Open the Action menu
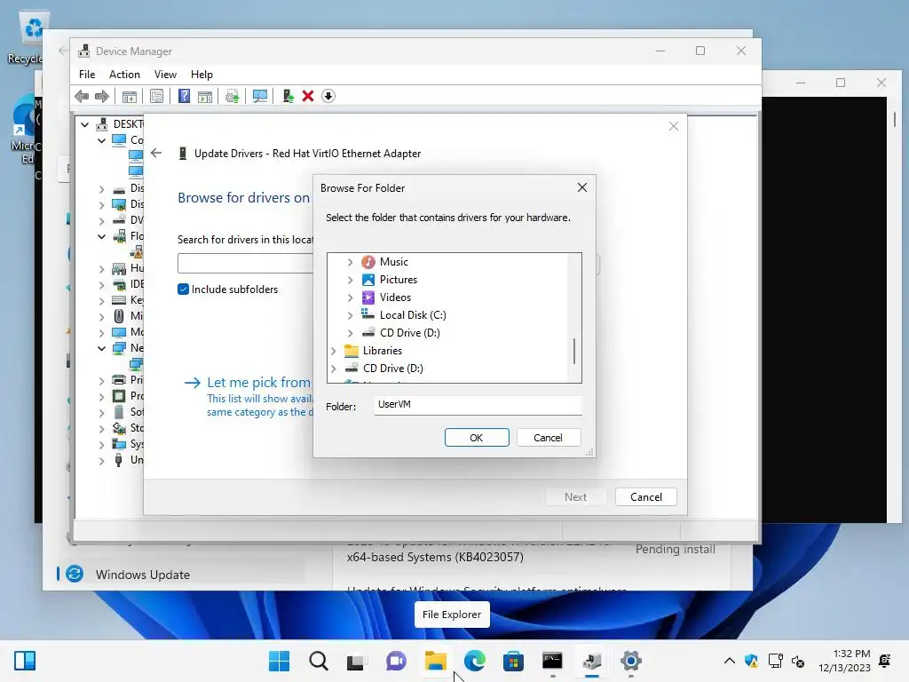Image resolution: width=909 pixels, height=682 pixels. pos(124,75)
